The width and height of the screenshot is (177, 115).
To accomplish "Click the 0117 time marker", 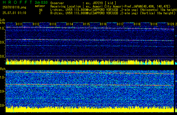I will pos(120,24).
